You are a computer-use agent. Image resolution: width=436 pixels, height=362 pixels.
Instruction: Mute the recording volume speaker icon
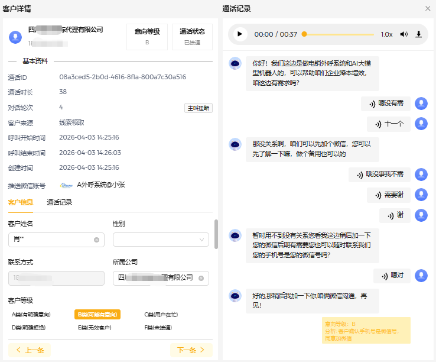point(404,34)
